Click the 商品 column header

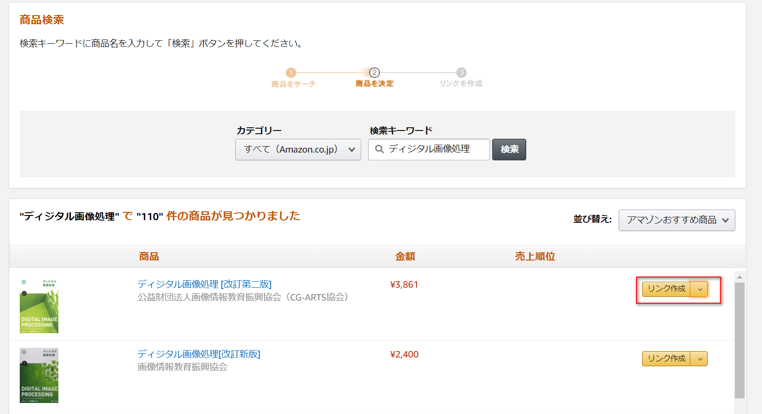pos(149,256)
